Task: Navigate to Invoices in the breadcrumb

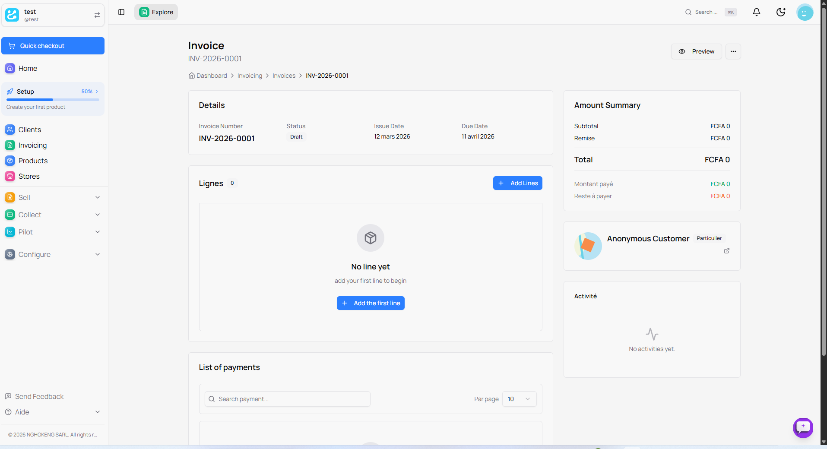Action: point(283,76)
